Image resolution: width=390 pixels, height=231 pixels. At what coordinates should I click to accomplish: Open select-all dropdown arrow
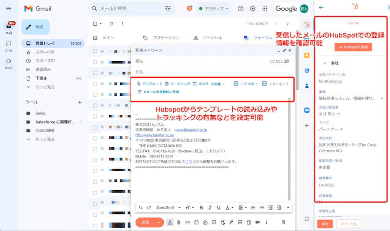coord(101,24)
